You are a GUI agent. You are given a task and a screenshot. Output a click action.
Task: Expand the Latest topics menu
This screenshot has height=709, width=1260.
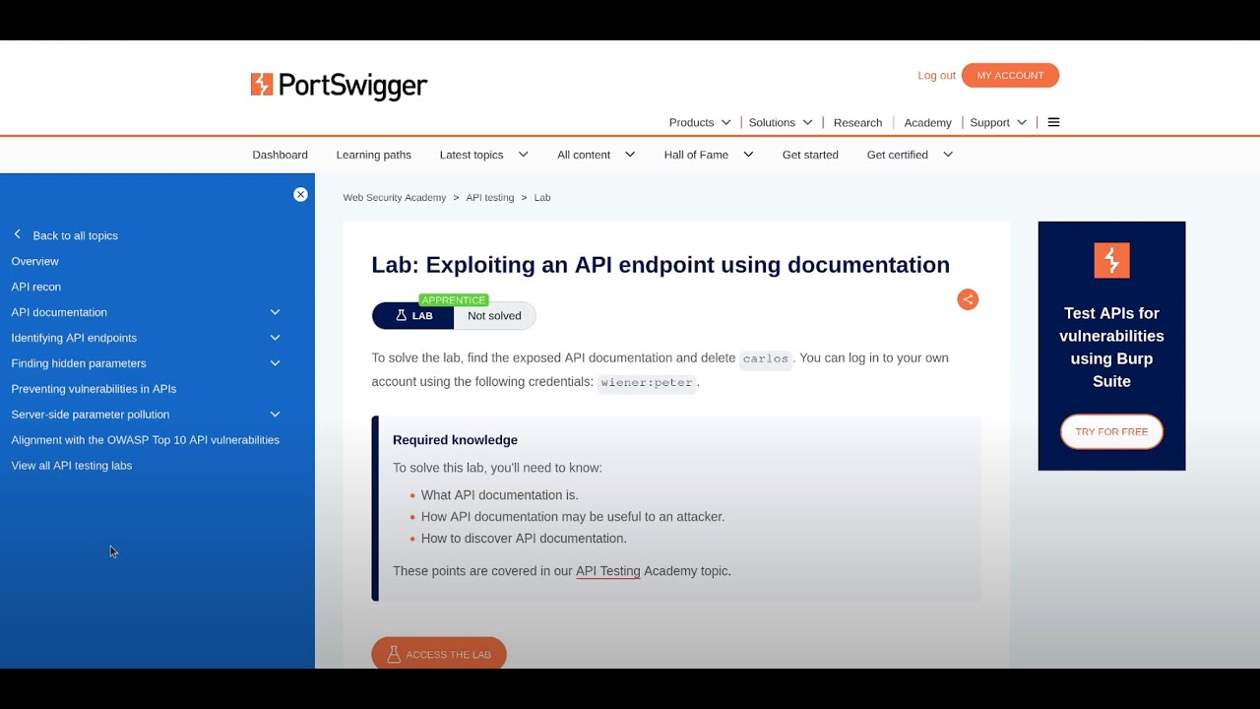pyautogui.click(x=483, y=155)
